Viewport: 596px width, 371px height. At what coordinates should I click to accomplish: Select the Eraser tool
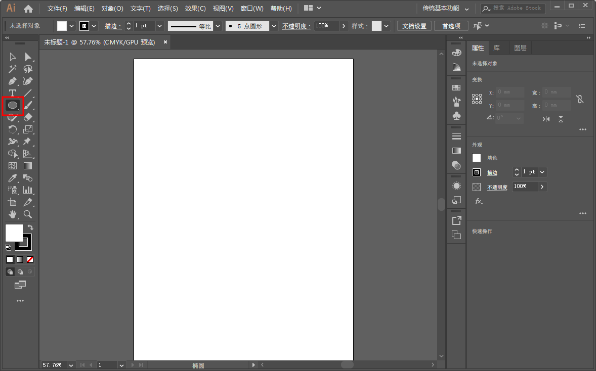(x=28, y=117)
